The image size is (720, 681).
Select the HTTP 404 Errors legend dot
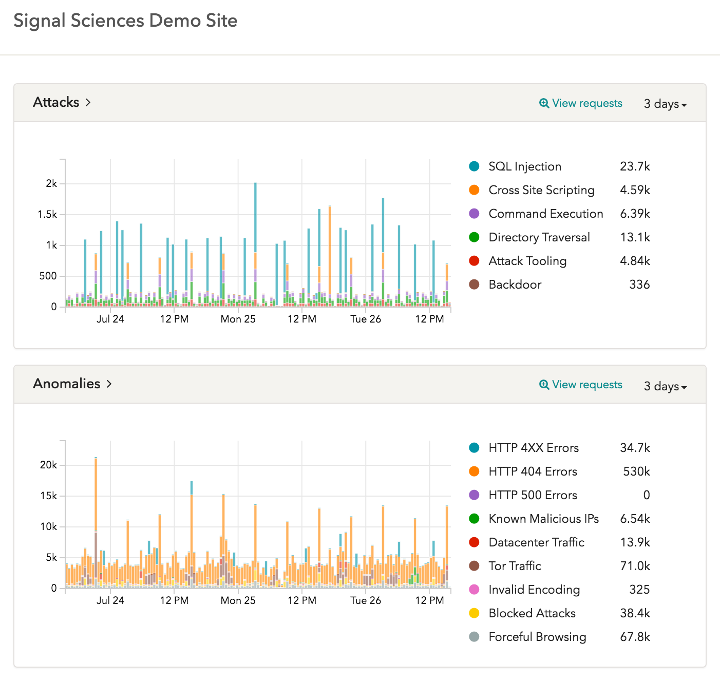coord(475,471)
